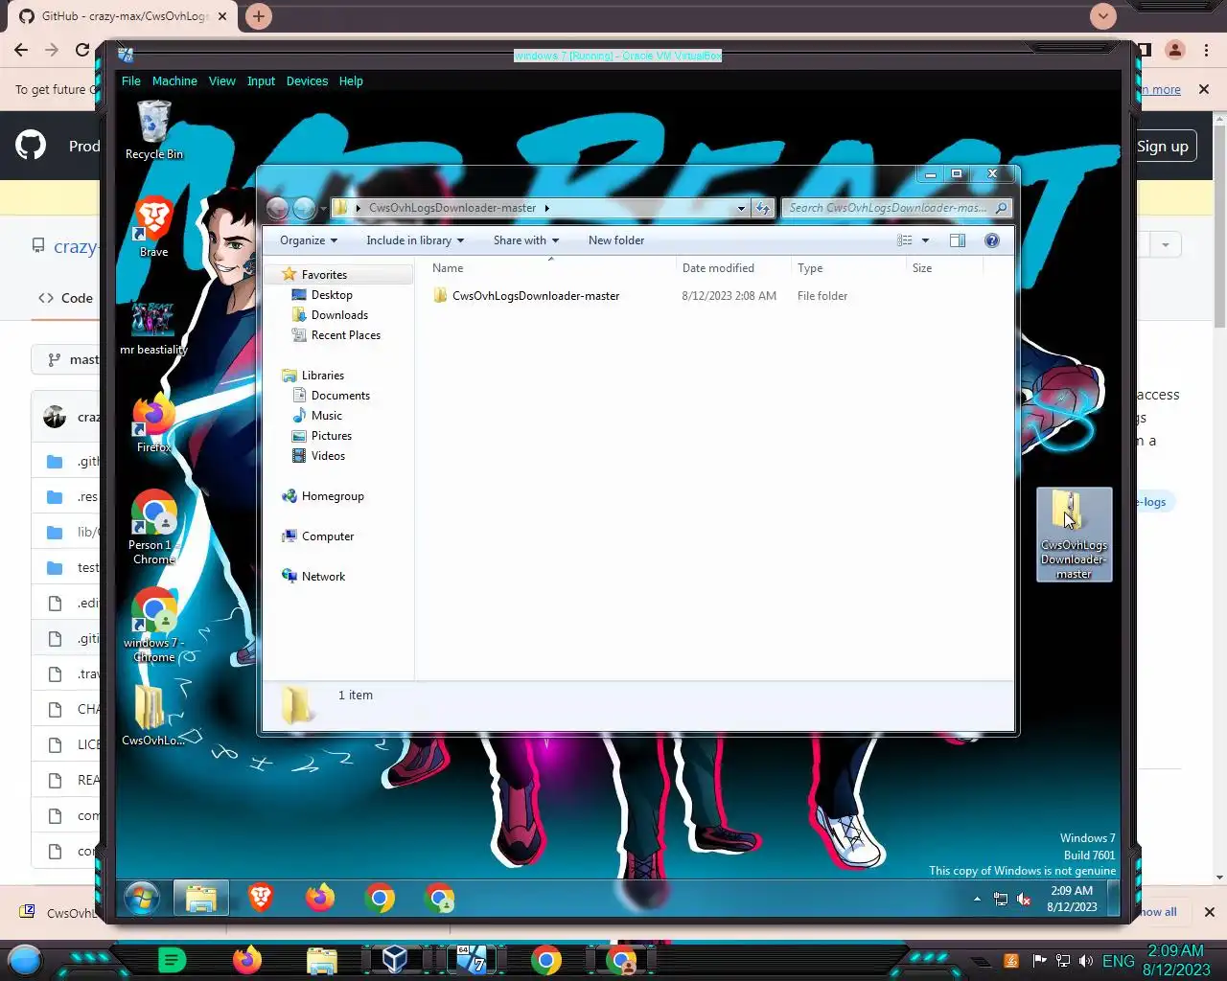
Task: Select the CwsOvhLogsDownloader-master folder on the desktop's right side
Action: (x=1074, y=535)
